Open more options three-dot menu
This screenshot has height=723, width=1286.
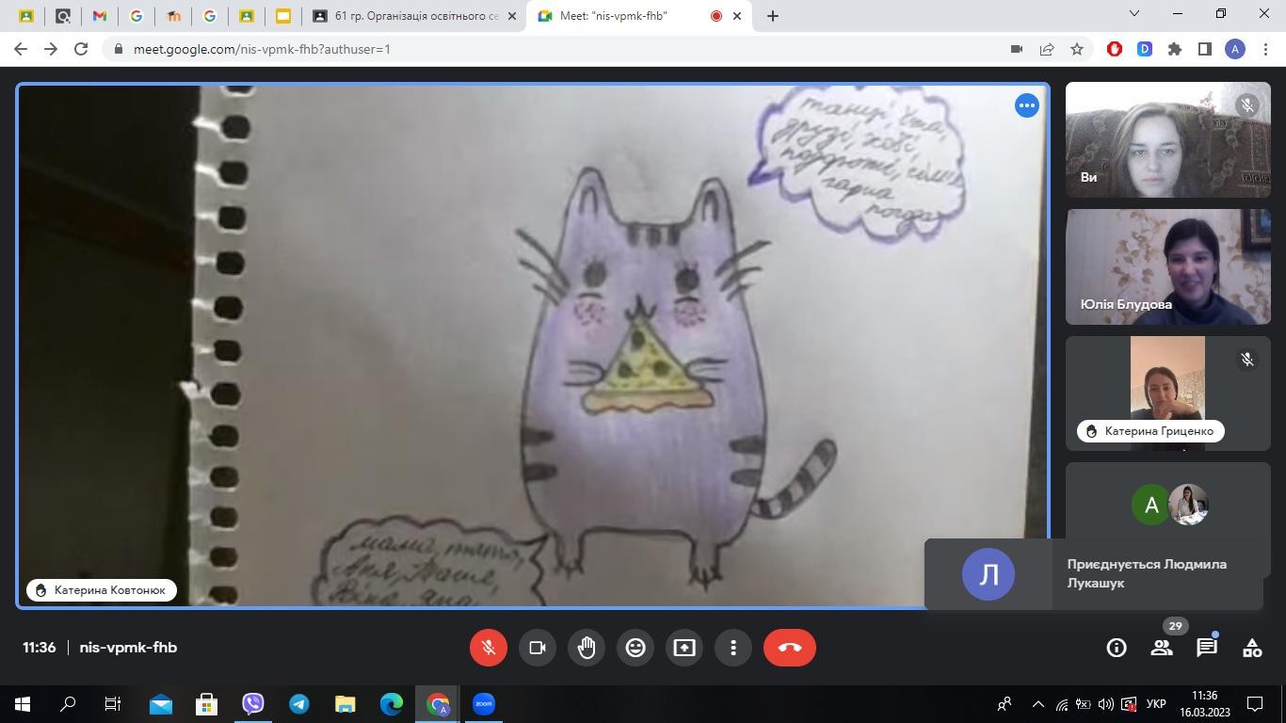point(733,648)
